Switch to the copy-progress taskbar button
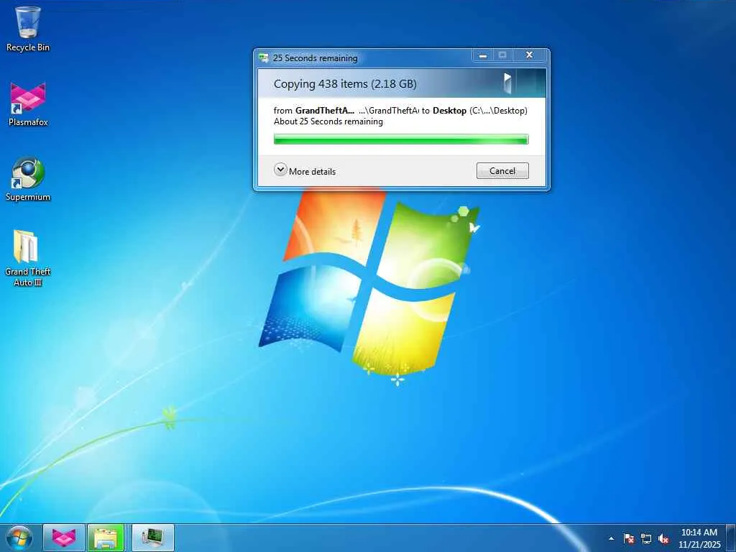Image resolution: width=736 pixels, height=552 pixels. pos(152,538)
